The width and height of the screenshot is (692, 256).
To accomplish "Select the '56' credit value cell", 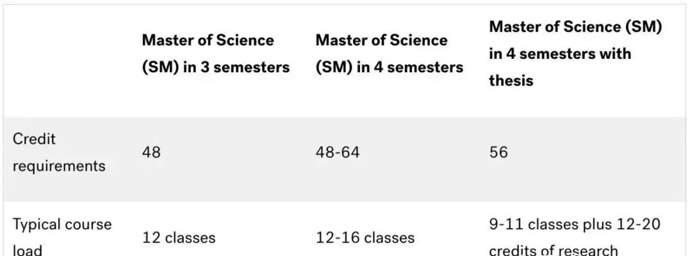I will tap(498, 152).
